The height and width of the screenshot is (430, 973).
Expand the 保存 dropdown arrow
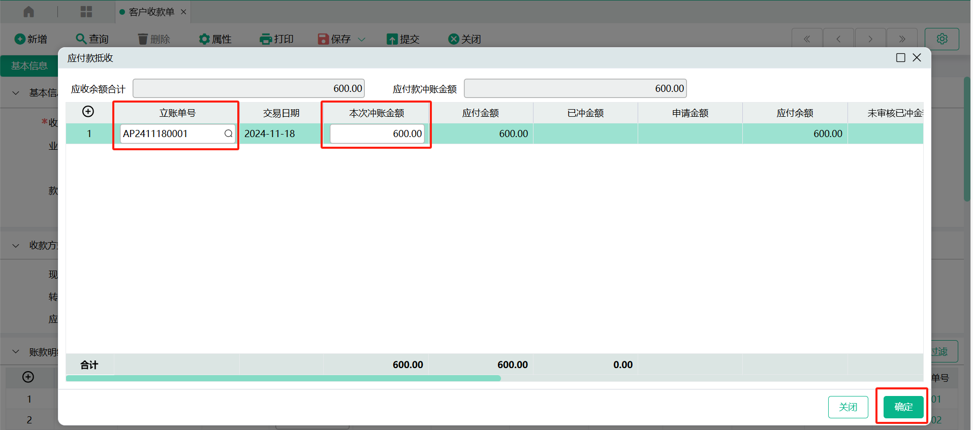(x=362, y=40)
